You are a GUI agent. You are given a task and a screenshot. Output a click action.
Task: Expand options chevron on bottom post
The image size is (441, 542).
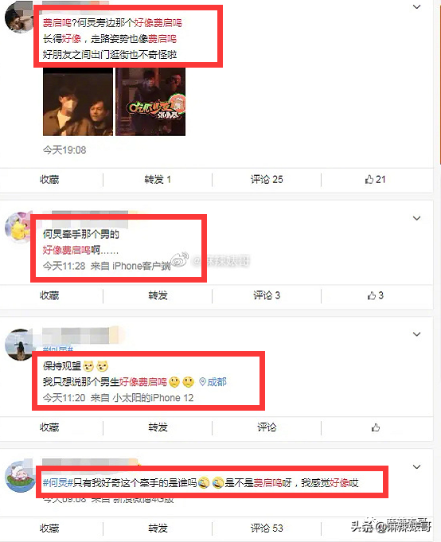417,467
